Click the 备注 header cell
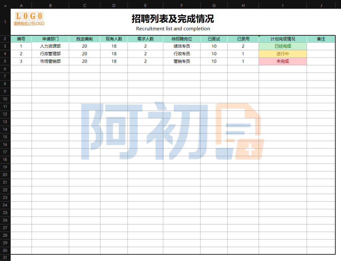This screenshot has height=261, width=341. coord(321,39)
